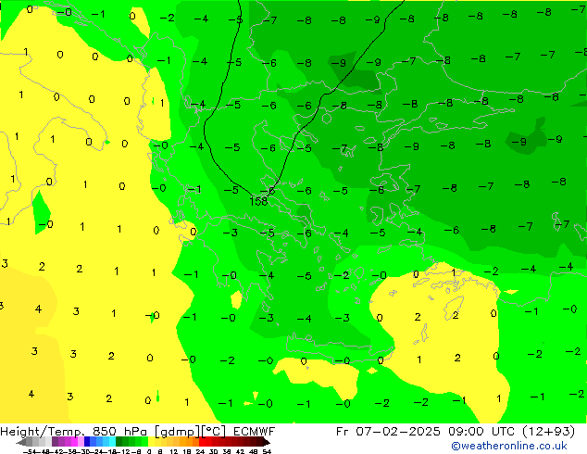Click the '[gdmp]' unit label

176,431
